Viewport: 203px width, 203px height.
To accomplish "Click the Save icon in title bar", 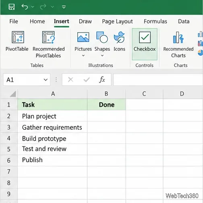I will pyautogui.click(x=11, y=7).
